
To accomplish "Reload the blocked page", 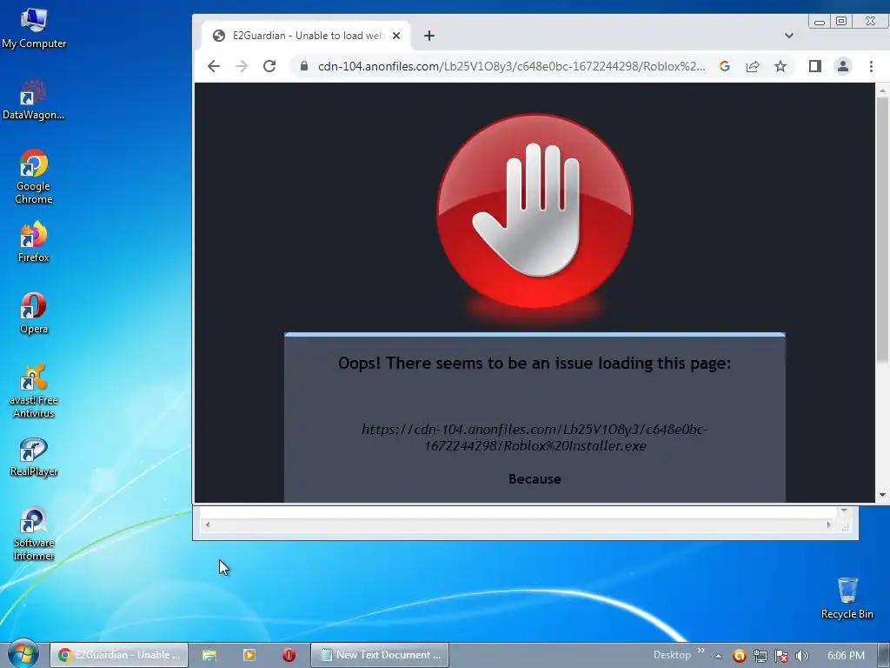I will click(x=269, y=66).
